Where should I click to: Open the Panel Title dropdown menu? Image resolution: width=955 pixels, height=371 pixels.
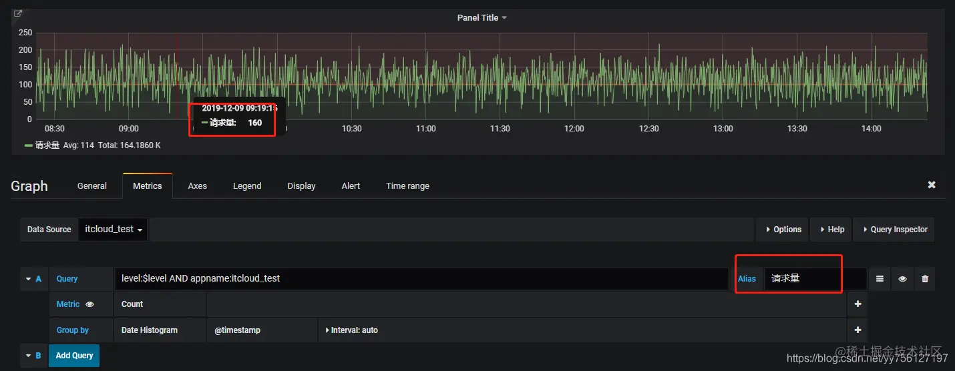(x=482, y=18)
